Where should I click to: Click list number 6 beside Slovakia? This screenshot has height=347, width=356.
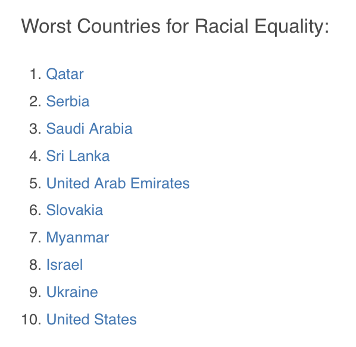[35, 210]
